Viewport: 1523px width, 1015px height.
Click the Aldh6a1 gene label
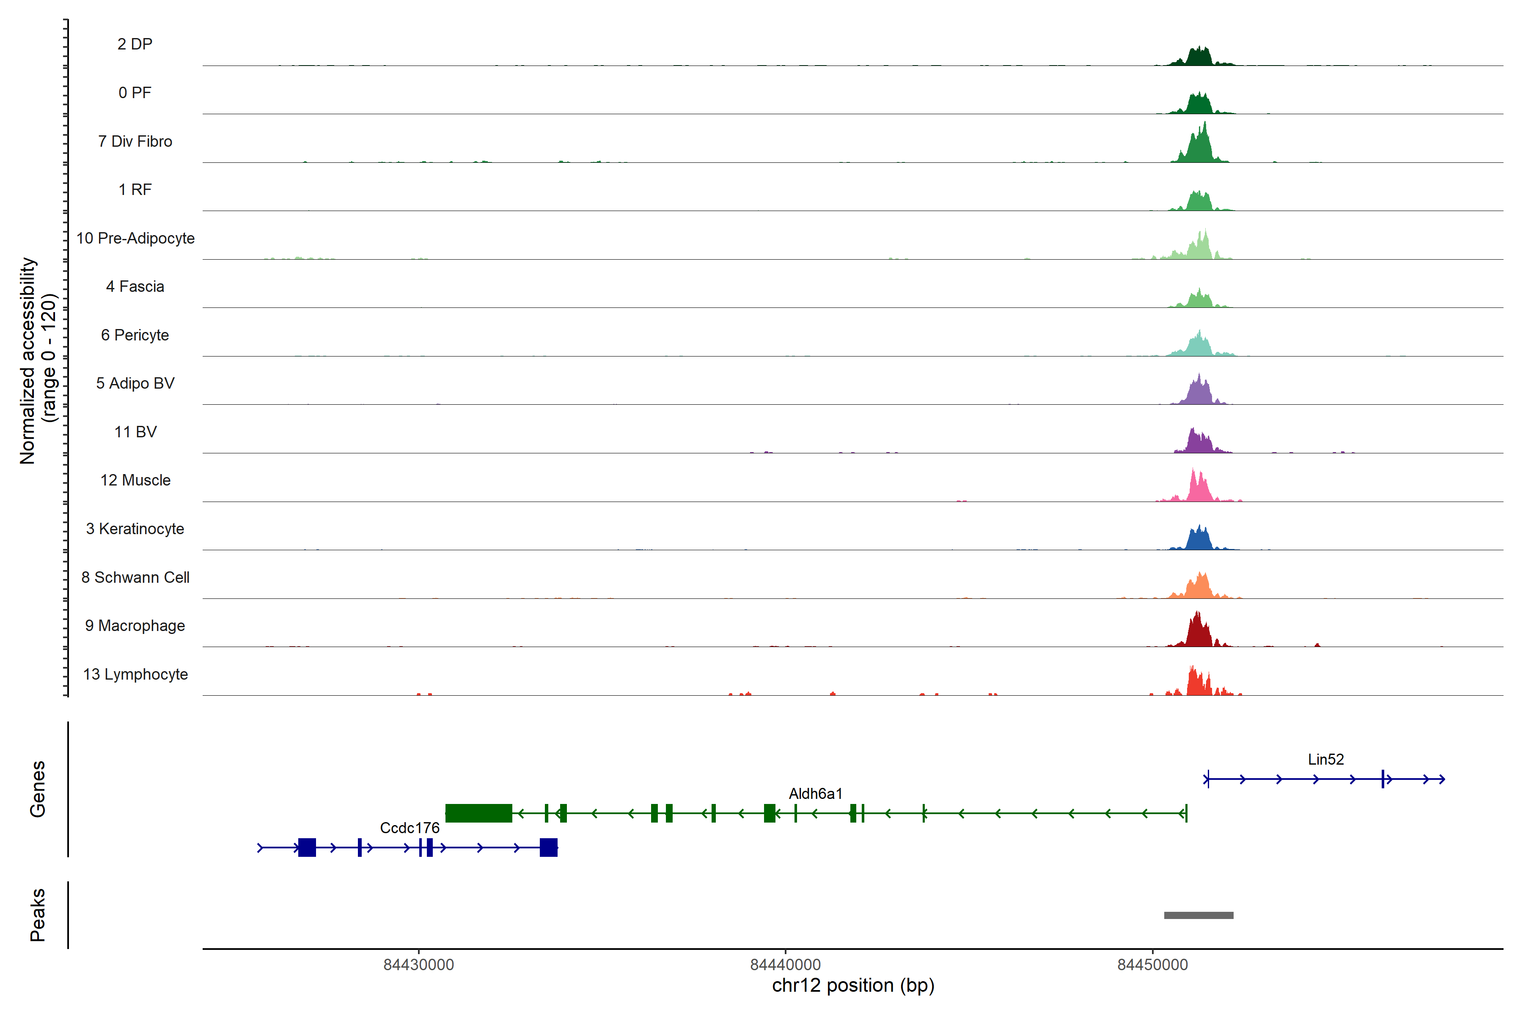815,794
